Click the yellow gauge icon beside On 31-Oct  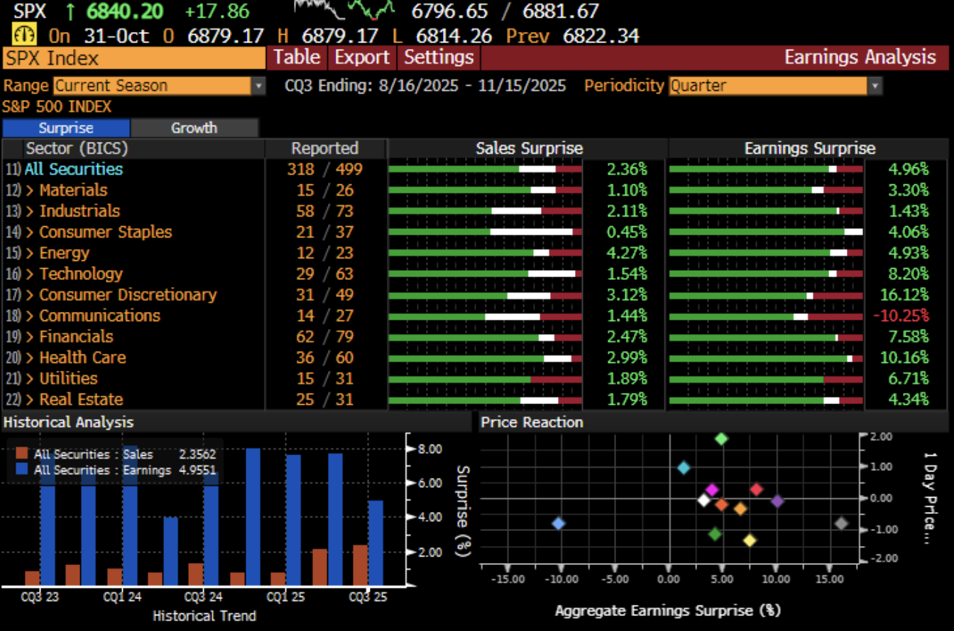point(26,35)
